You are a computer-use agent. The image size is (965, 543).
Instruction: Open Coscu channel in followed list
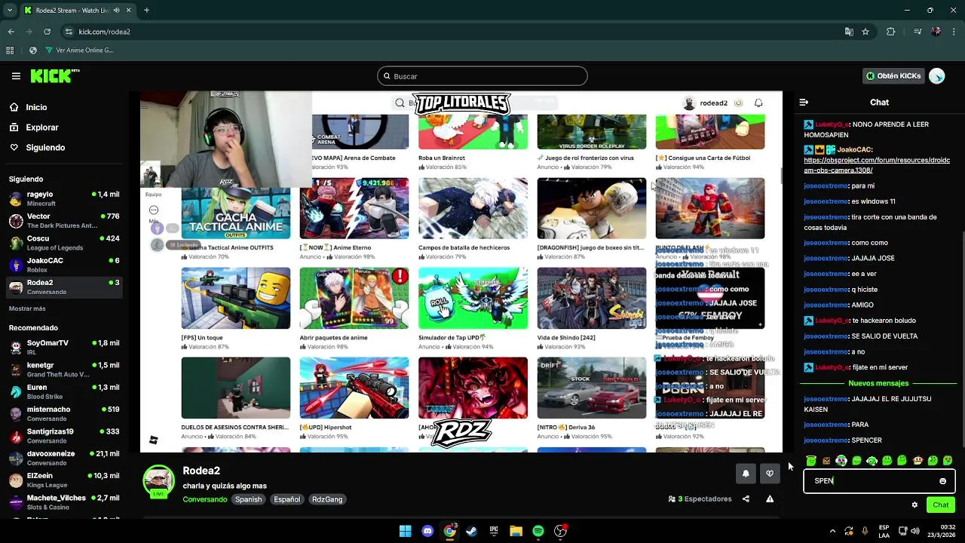click(64, 243)
